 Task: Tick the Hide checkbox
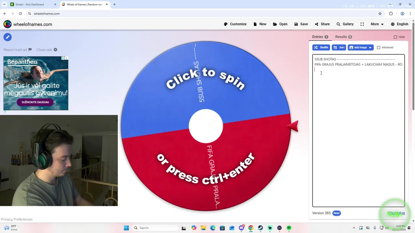click(395, 37)
